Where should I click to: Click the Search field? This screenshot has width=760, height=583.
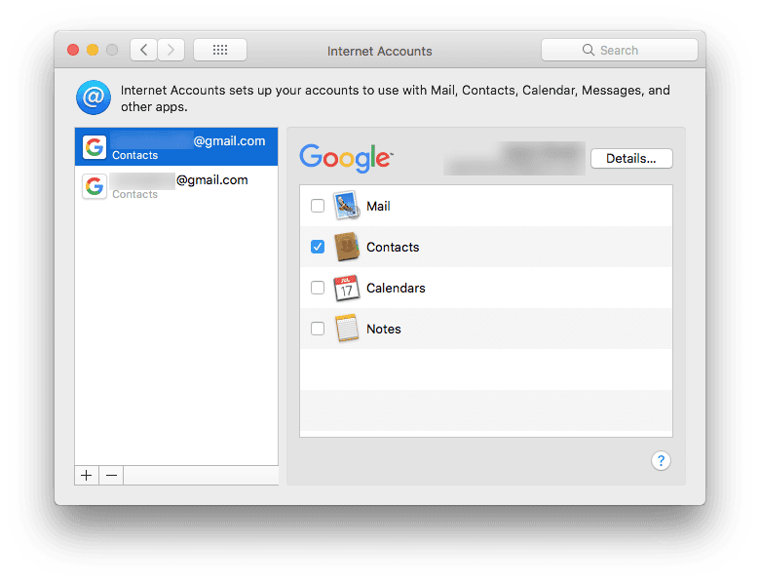(620, 50)
